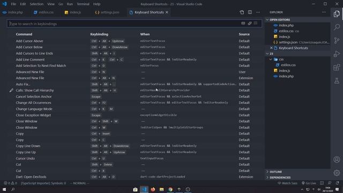Click the Windows Start button

(4, 189)
